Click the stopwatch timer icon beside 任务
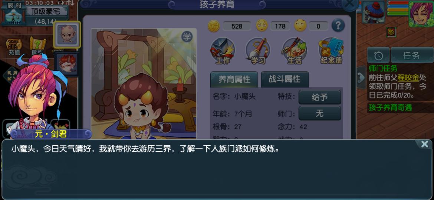Viewport: 434px width, 200px height. tap(378, 56)
